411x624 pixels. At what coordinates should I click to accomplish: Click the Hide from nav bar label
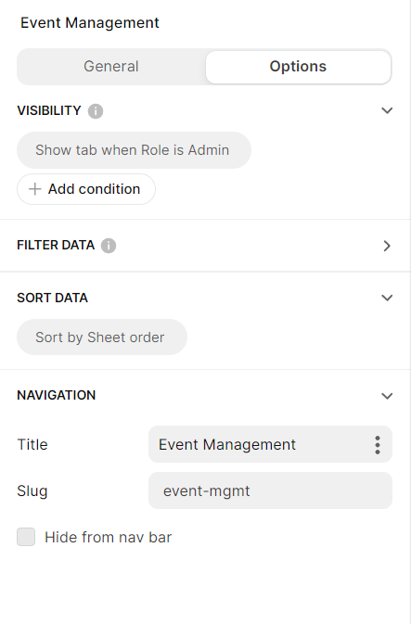[x=109, y=537]
